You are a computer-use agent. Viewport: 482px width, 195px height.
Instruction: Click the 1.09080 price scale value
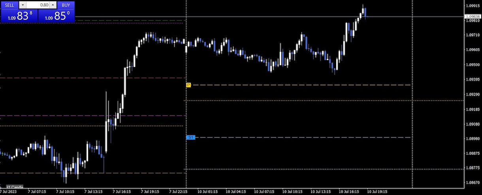pos(473,124)
